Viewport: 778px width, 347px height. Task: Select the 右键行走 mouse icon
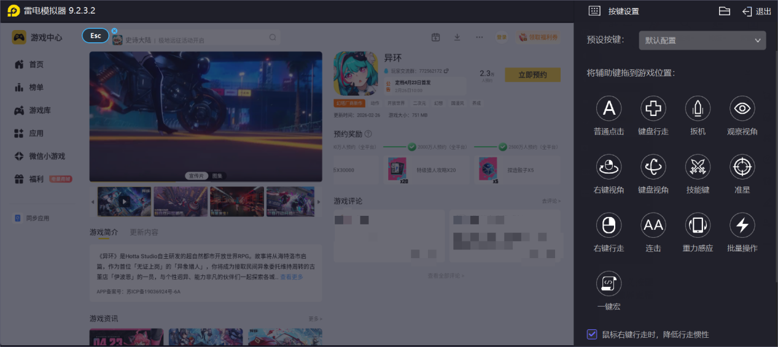click(x=609, y=225)
